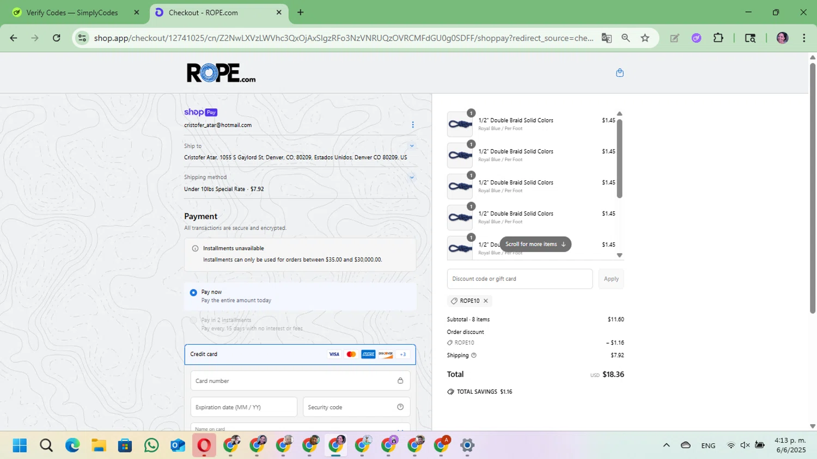Open a new browser tab
The width and height of the screenshot is (817, 459).
(300, 13)
